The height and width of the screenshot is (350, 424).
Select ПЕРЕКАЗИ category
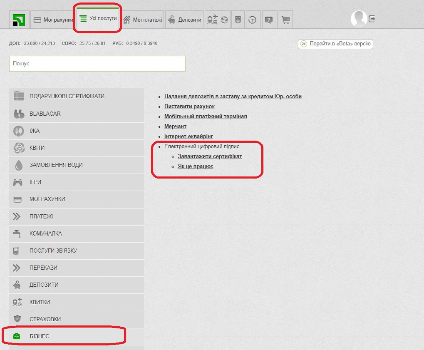(77, 268)
